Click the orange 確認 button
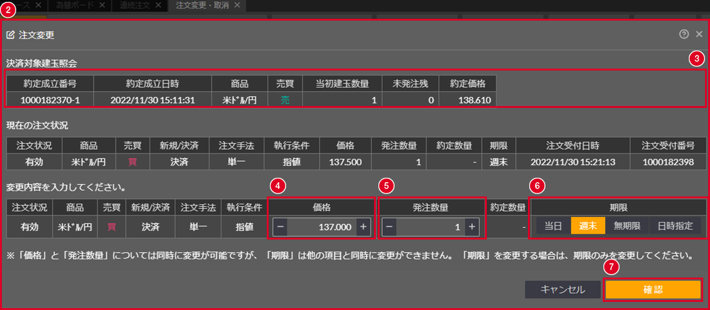Viewport: 710px width, 310px height. click(653, 289)
